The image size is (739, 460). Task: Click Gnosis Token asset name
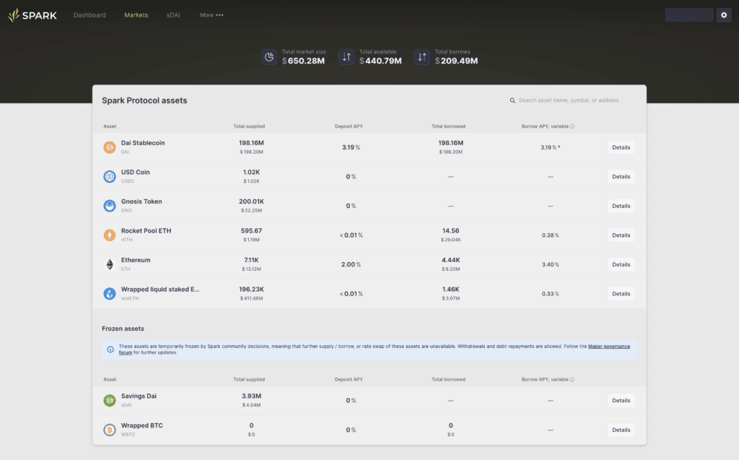(x=141, y=201)
